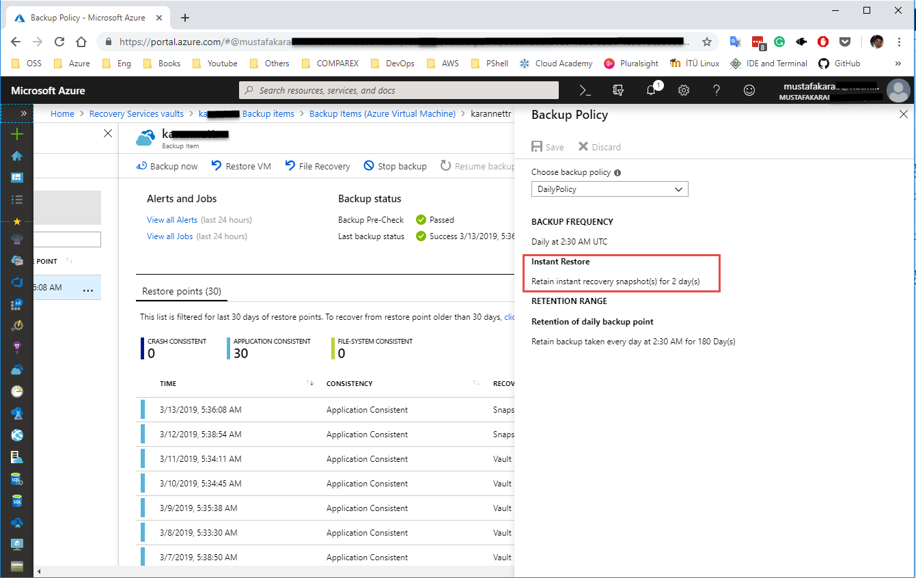Image resolution: width=916 pixels, height=578 pixels.
Task: Open Directory and subscription filter icon
Action: click(618, 90)
